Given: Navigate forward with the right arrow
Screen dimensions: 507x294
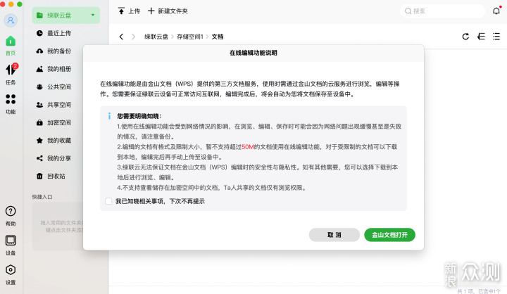Looking at the screenshot, I should pos(133,37).
